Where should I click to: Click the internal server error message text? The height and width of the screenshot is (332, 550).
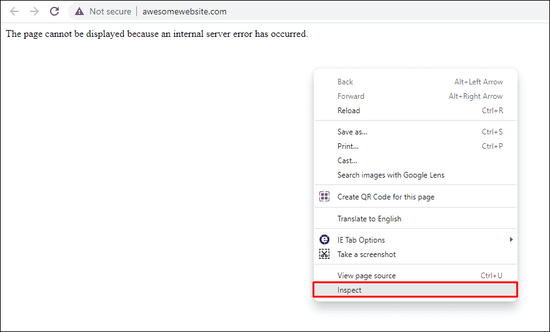pyautogui.click(x=157, y=34)
